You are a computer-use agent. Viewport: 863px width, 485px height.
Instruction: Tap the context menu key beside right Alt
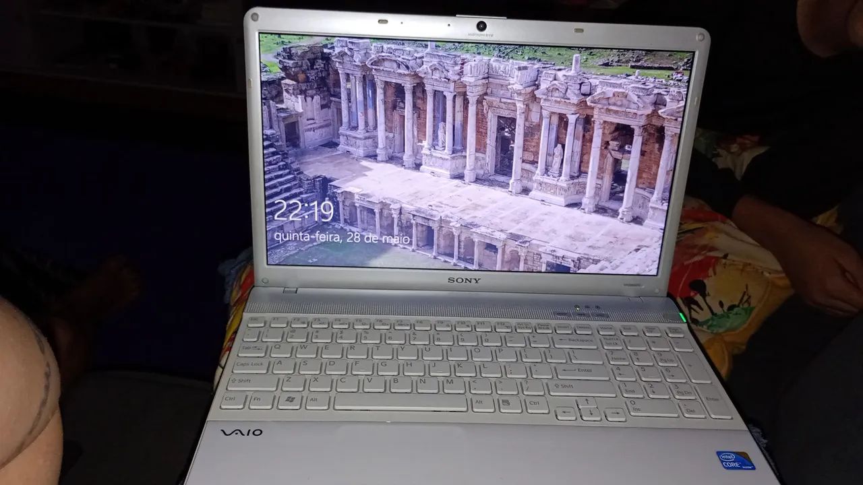(x=510, y=405)
